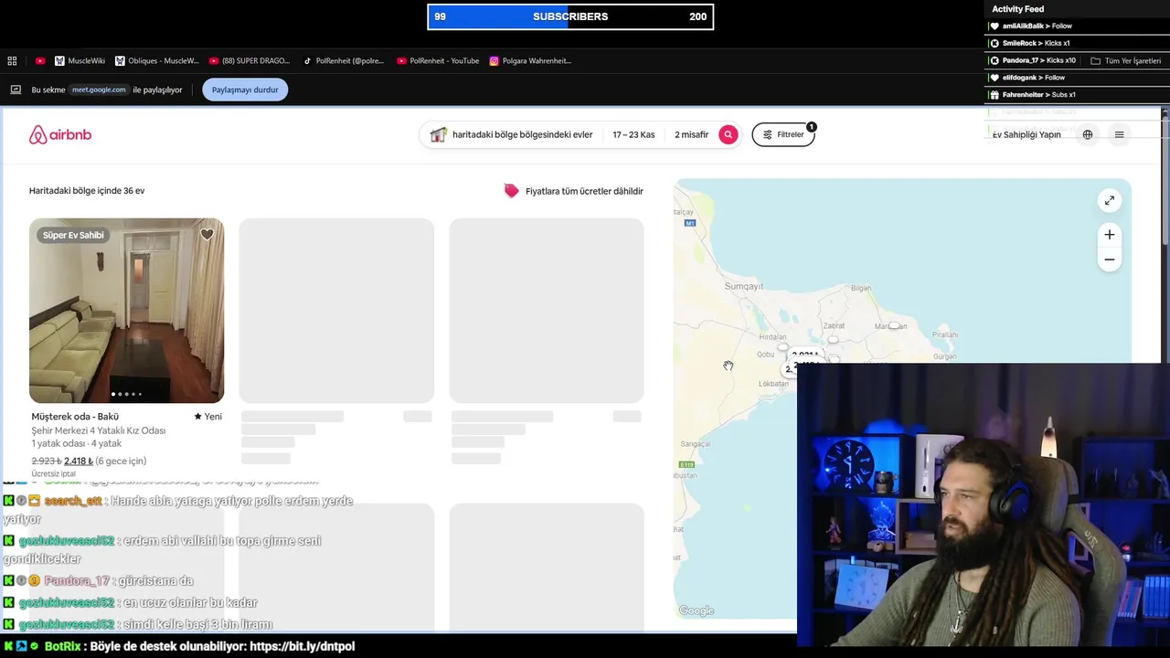
Task: Open the Airbnb hamburger menu
Action: coord(1119,134)
